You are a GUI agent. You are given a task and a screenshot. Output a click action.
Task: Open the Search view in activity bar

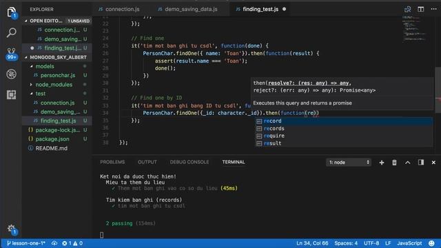coord(11,32)
